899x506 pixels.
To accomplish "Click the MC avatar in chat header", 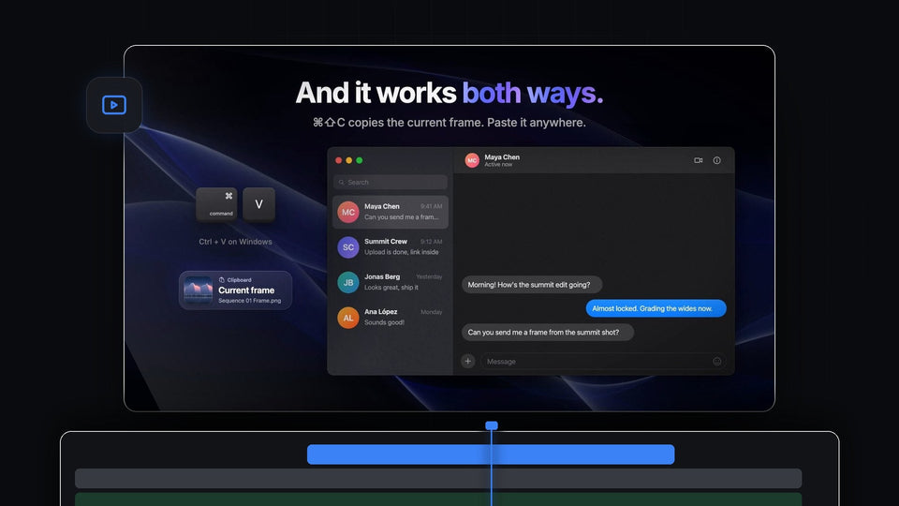I will [472, 160].
